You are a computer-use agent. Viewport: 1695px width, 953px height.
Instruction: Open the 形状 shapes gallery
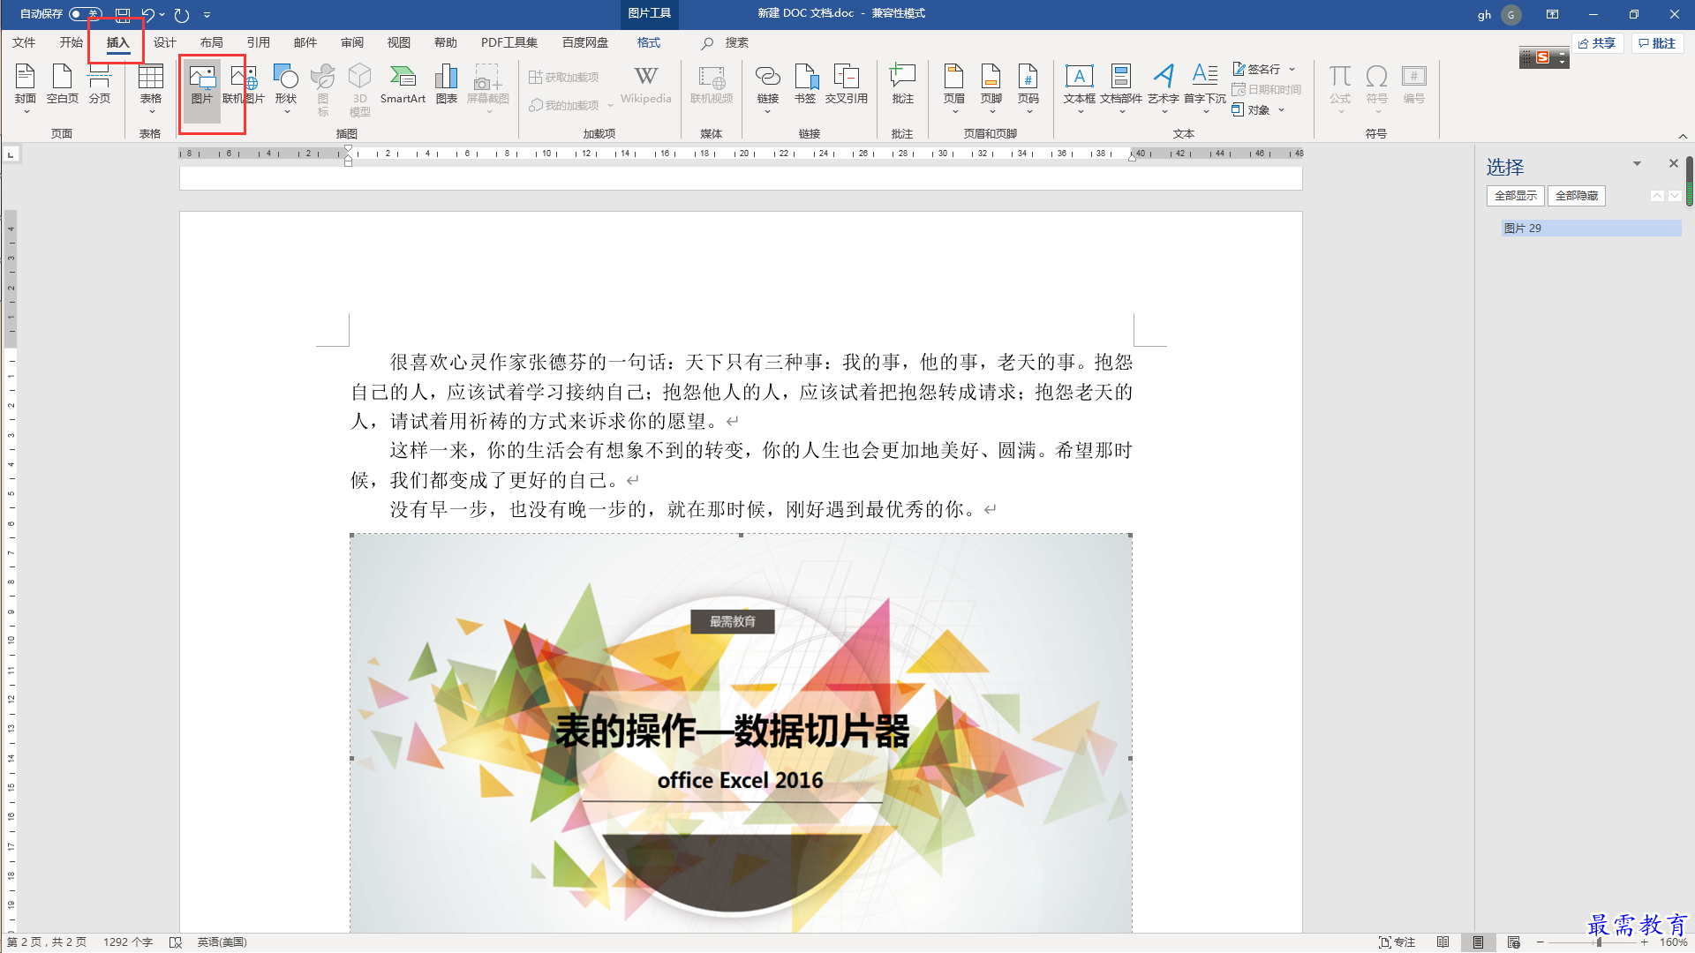286,87
